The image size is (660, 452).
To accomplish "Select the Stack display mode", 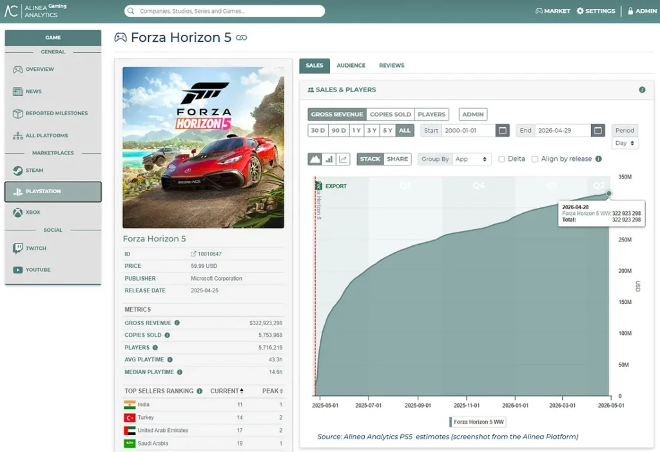I will pyautogui.click(x=370, y=159).
